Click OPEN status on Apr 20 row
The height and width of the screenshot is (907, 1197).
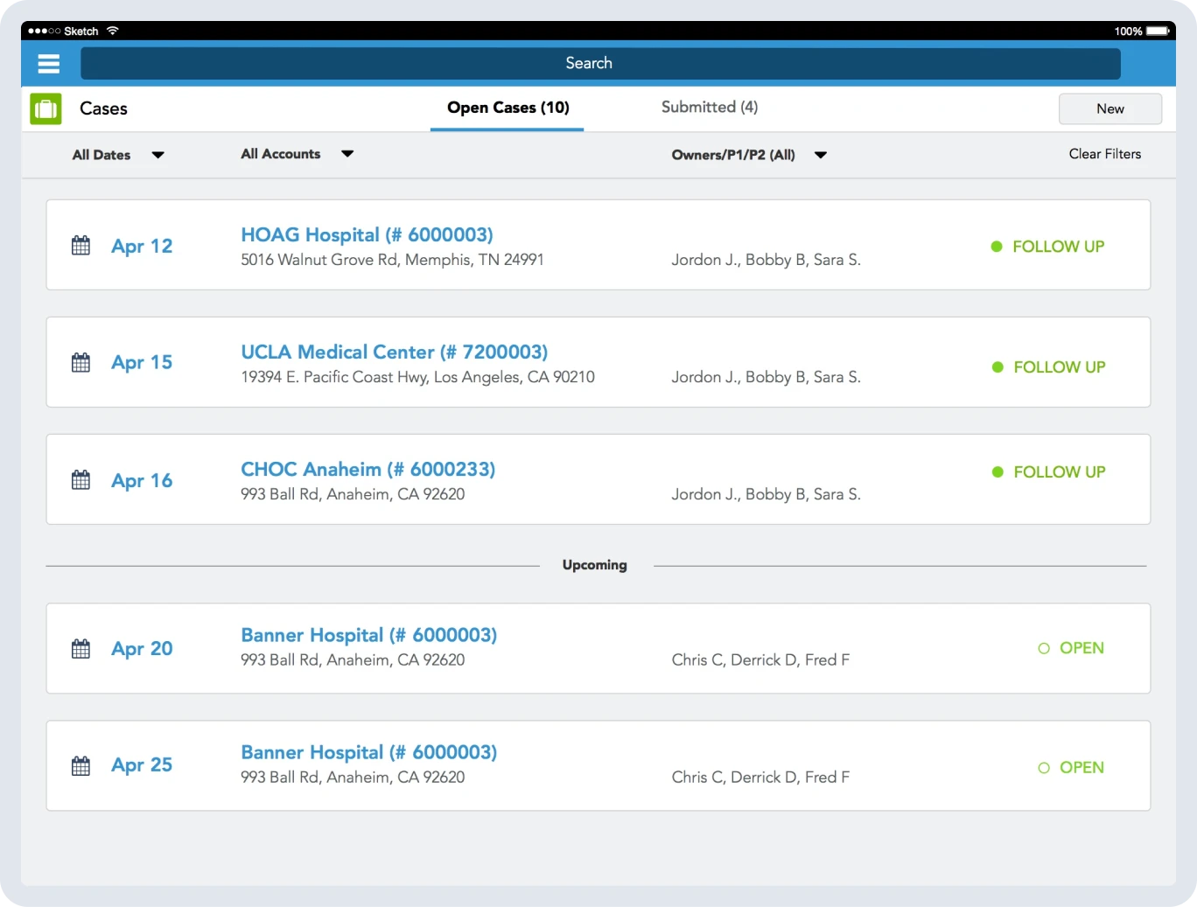[1081, 648]
